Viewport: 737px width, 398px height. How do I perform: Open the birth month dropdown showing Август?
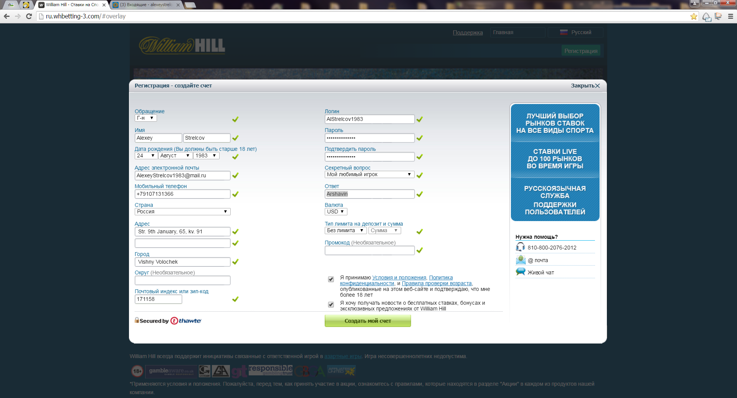[x=175, y=156]
